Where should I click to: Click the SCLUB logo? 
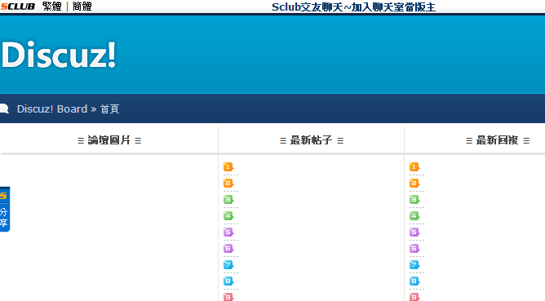point(17,7)
